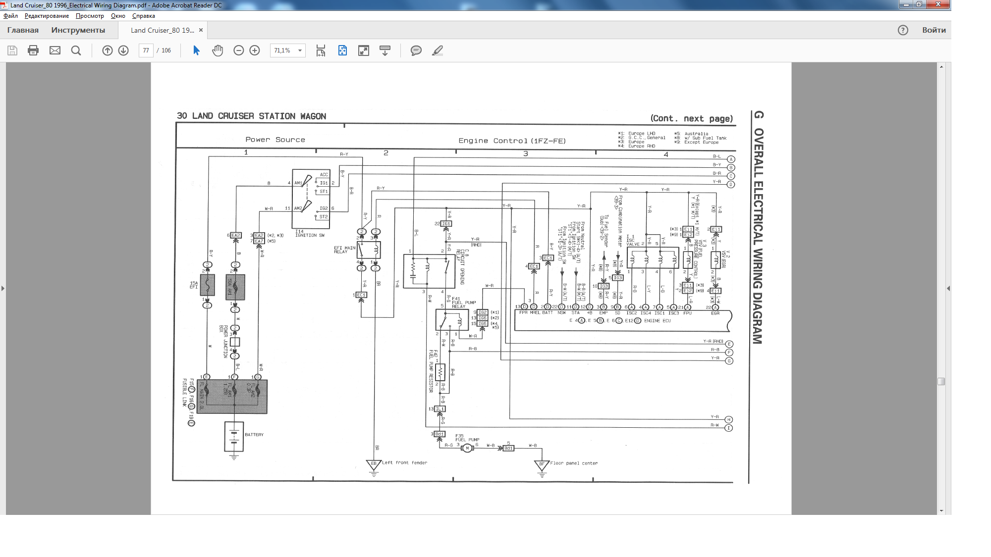Switch to full screen mode icon
991x557 pixels.
364,51
